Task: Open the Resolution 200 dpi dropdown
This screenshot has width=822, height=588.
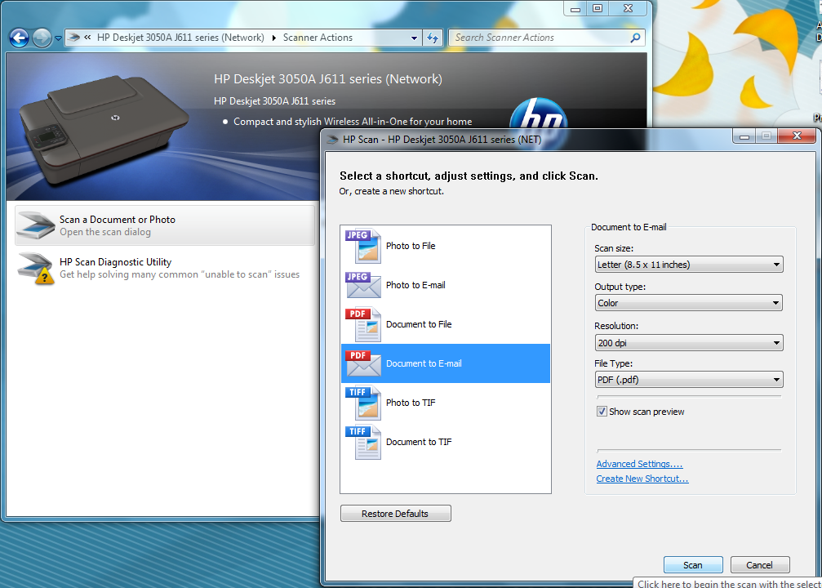Action: [x=688, y=343]
